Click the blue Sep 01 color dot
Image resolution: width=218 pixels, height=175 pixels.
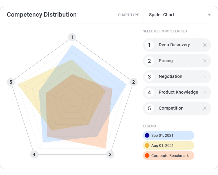click(x=147, y=136)
